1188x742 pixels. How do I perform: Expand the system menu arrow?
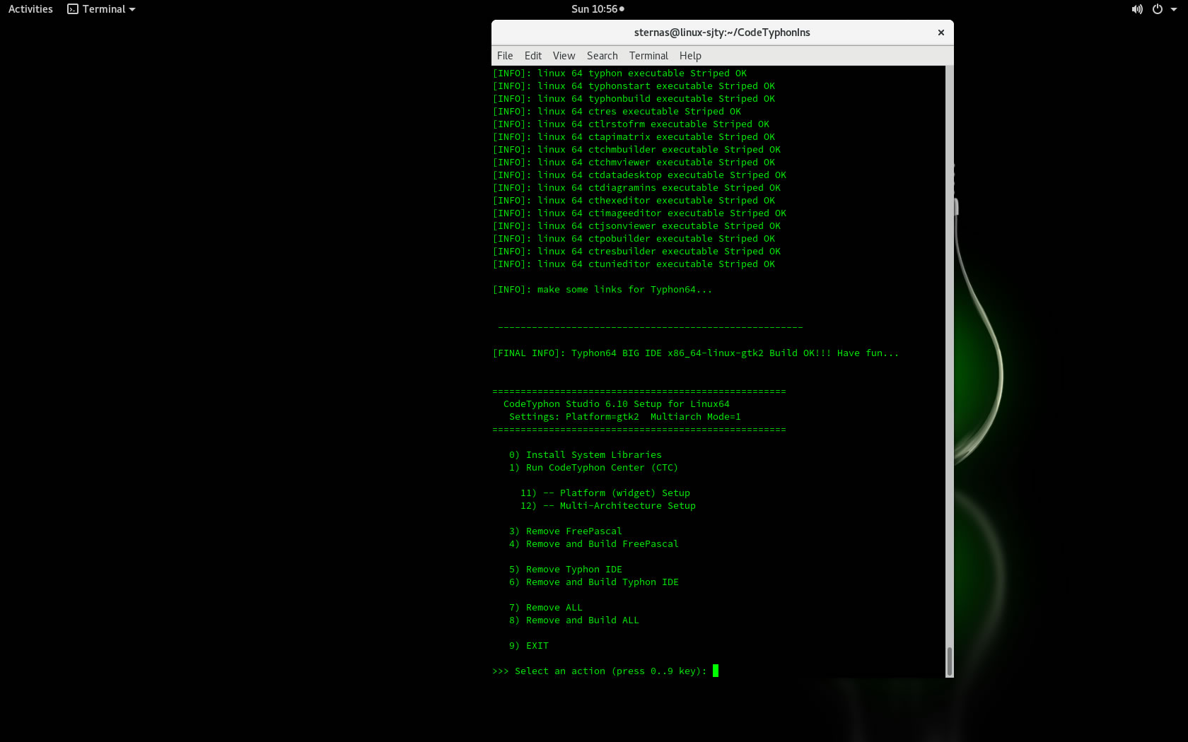[1174, 9]
